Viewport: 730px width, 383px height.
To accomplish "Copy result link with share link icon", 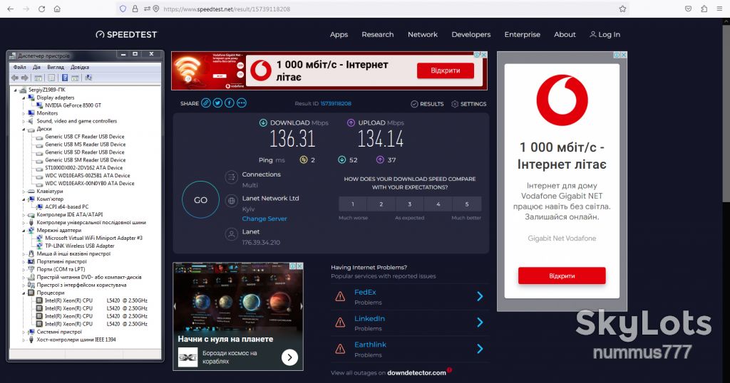I will [206, 103].
